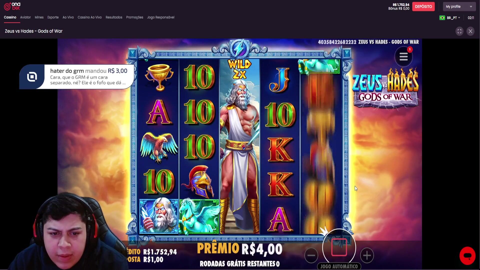The width and height of the screenshot is (480, 270).
Task: Expand the My profile dropdown
Action: [x=459, y=6]
